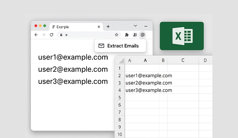
Task: Select row 8 header
Action: (x=120, y=120)
